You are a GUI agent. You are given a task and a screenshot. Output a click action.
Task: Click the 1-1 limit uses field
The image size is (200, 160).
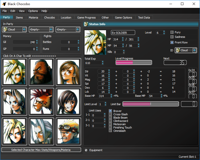point(97,115)
